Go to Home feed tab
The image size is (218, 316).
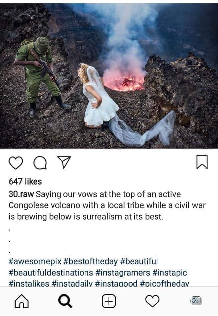pyautogui.click(x=22, y=301)
